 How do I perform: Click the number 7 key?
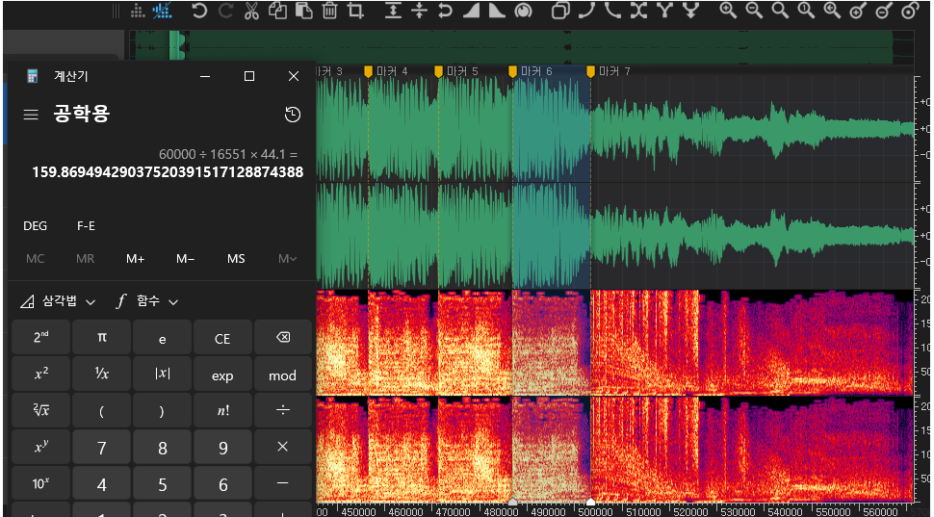102,447
